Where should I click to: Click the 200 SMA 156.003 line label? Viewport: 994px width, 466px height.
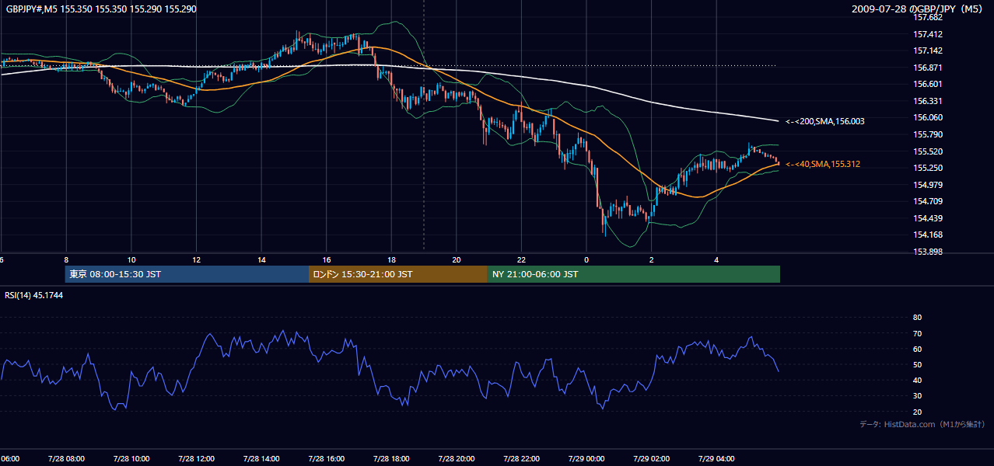(x=824, y=121)
